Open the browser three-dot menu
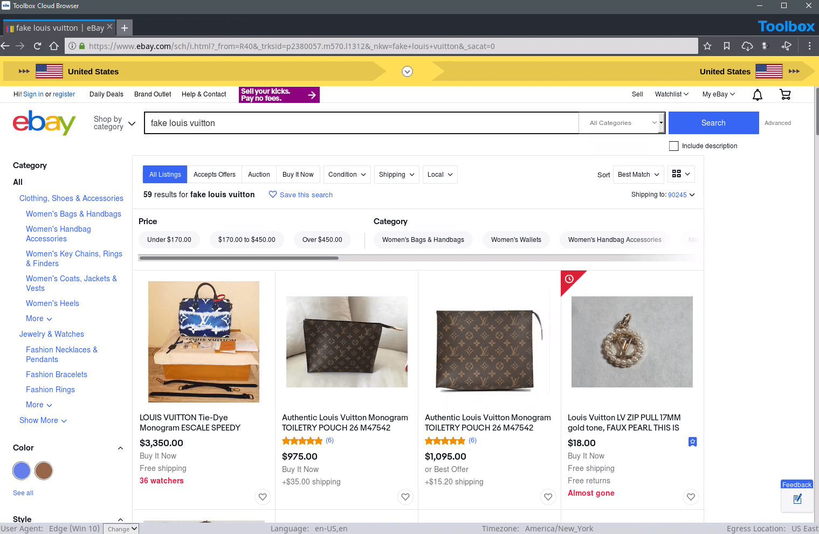The image size is (819, 534). tap(809, 46)
